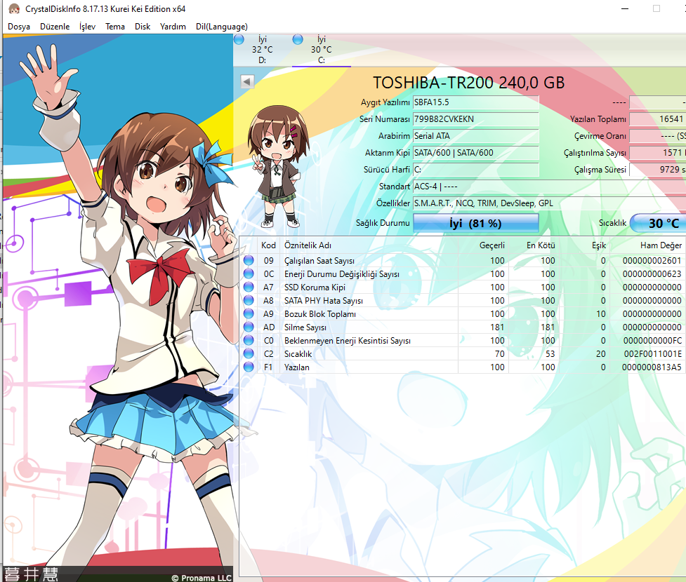The width and height of the screenshot is (686, 582).
Task: Click the chibi Kurei Kei character image
Action: coord(277,166)
